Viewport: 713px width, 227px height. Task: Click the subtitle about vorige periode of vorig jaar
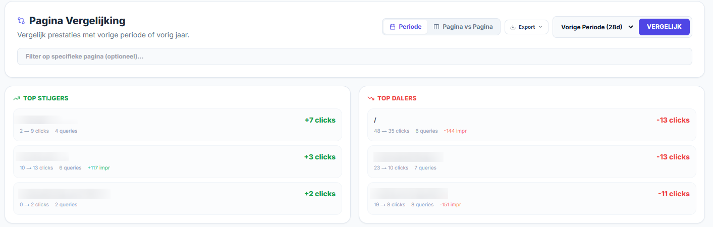(x=103, y=35)
